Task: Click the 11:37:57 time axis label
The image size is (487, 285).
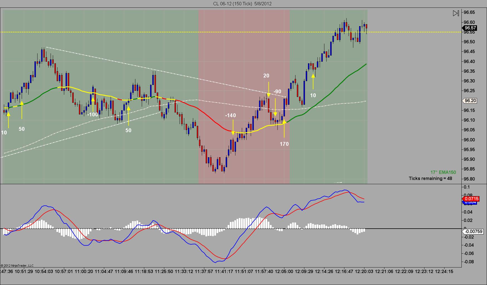Action: coord(204,271)
